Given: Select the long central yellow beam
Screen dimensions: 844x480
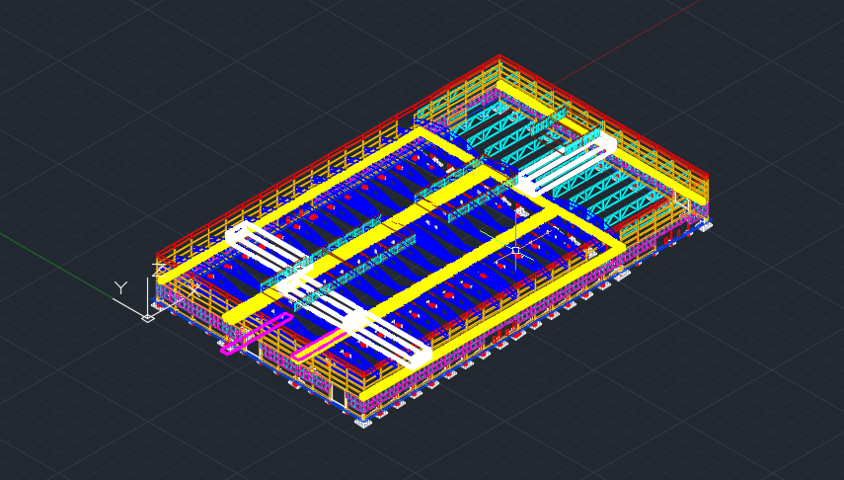Looking at the screenshot, I should coord(359,245).
